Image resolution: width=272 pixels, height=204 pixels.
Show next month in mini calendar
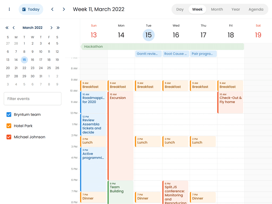click(x=52, y=28)
